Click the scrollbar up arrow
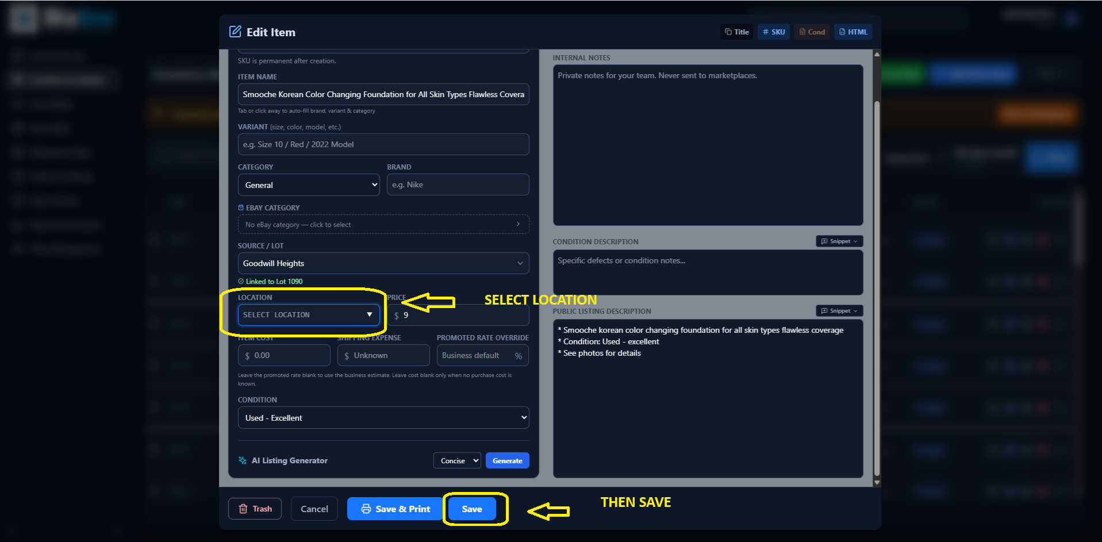The width and height of the screenshot is (1102, 542). [x=877, y=54]
